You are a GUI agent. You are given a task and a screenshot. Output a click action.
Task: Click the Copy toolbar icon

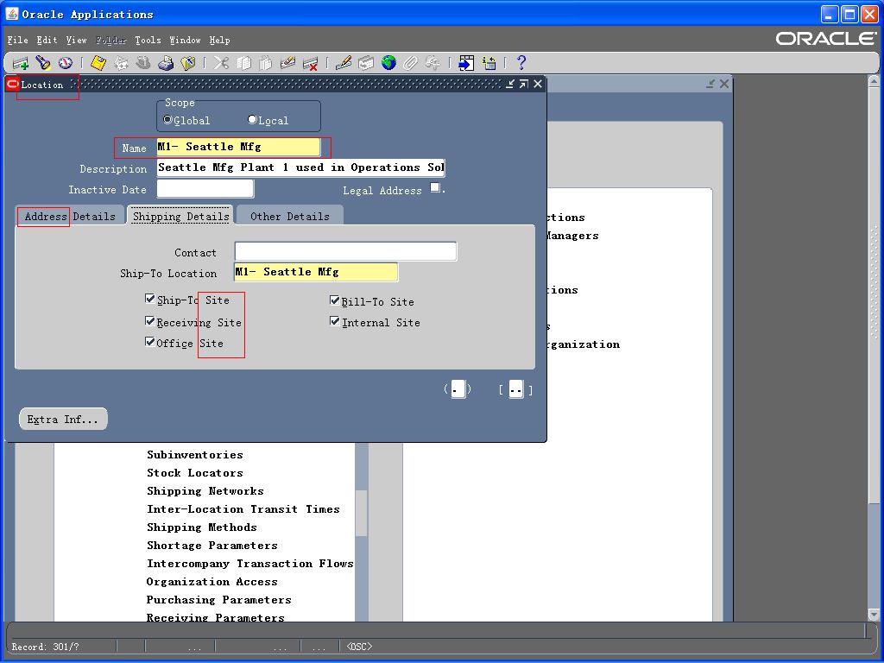click(x=243, y=62)
